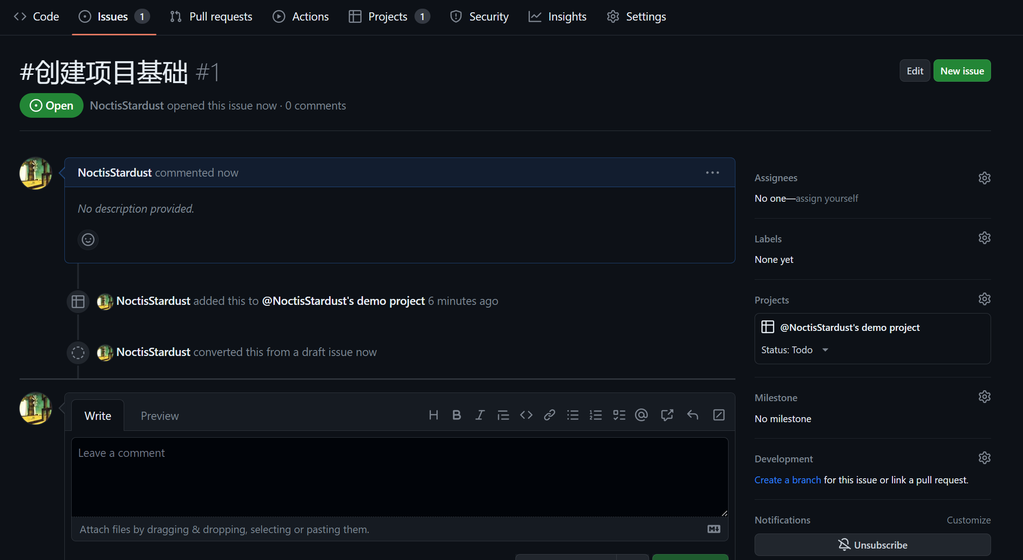The width and height of the screenshot is (1023, 560).
Task: Open saved replies arrow icon
Action: [692, 415]
